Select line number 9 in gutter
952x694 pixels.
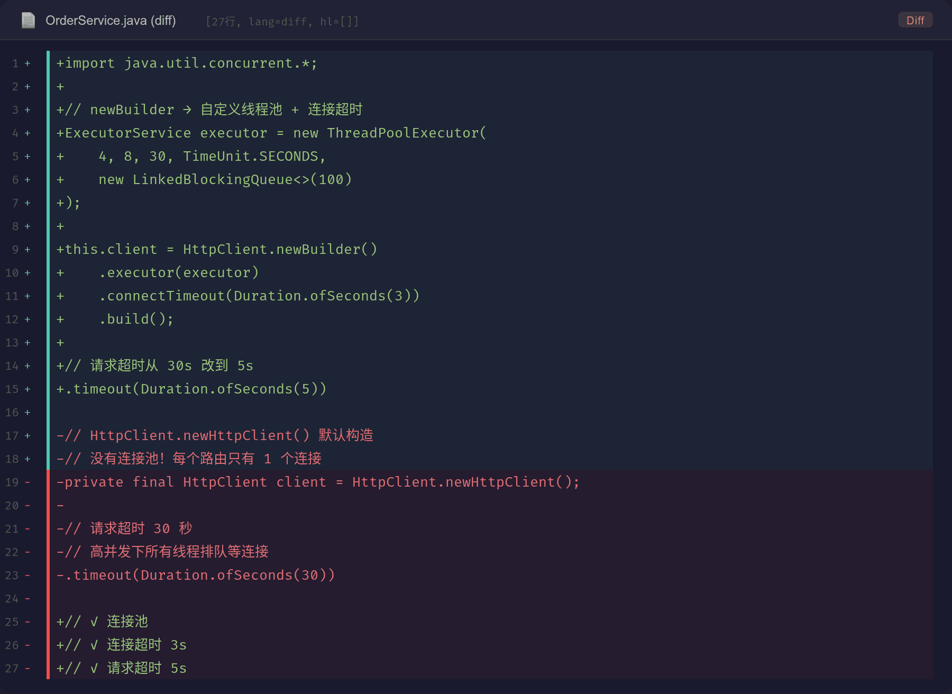point(15,250)
